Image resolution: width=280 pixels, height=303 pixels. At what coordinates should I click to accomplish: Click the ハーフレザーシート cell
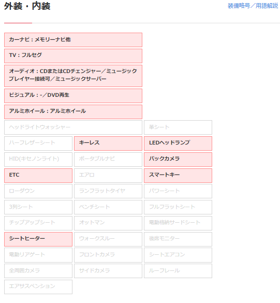pos(38,143)
